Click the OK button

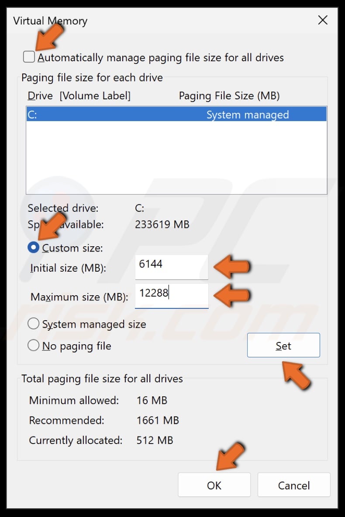coord(214,485)
